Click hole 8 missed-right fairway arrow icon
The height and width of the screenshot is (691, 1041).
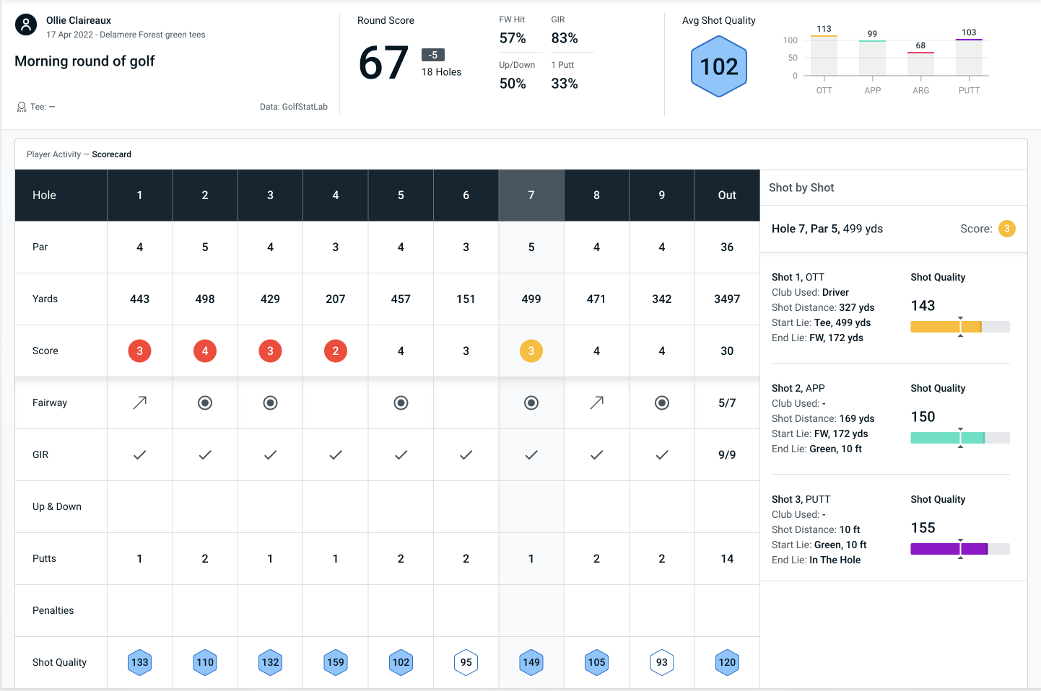click(x=596, y=402)
